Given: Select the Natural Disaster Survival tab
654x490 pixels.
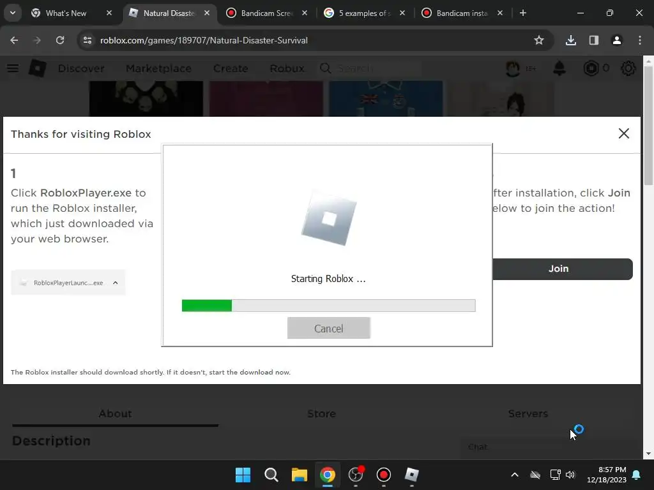Looking at the screenshot, I should [171, 13].
